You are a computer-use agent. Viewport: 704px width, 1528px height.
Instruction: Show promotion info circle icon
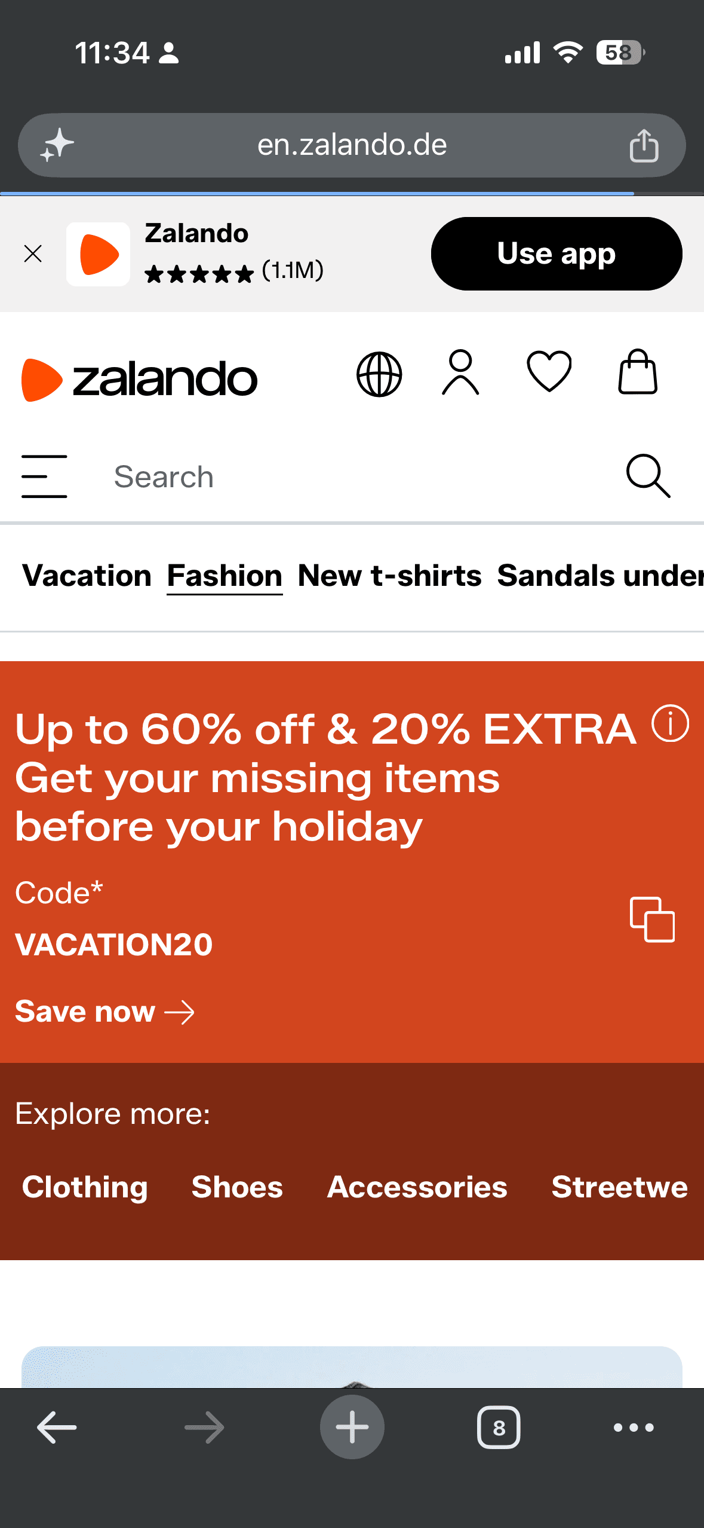coord(670,723)
